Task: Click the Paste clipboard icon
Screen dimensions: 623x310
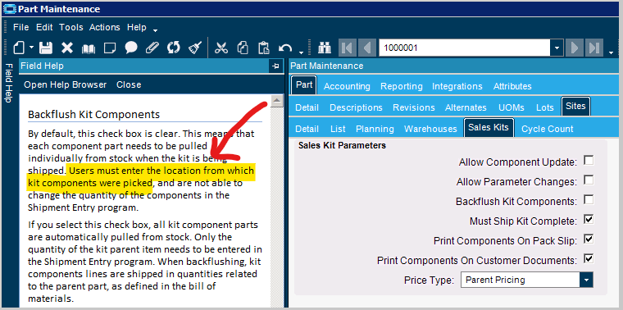Action: click(264, 48)
